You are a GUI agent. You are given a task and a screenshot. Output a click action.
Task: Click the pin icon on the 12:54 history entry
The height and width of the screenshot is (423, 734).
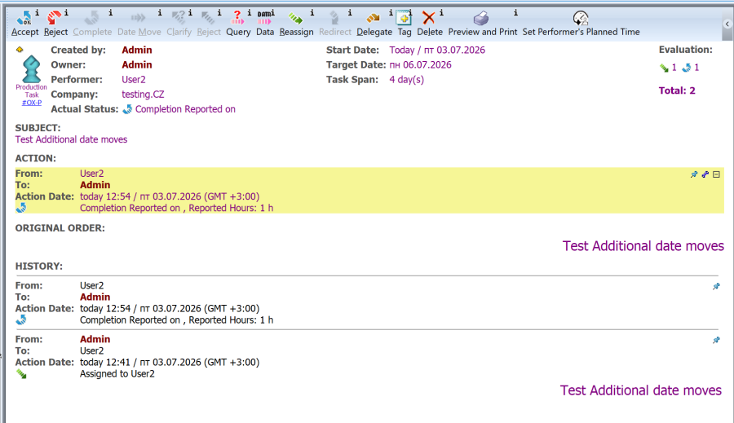[x=716, y=286]
